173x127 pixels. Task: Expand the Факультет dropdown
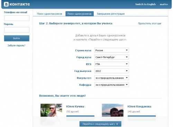point(111,78)
